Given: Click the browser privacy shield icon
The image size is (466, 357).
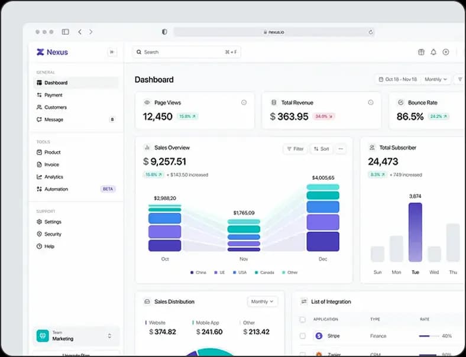Looking at the screenshot, I should pyautogui.click(x=164, y=32).
